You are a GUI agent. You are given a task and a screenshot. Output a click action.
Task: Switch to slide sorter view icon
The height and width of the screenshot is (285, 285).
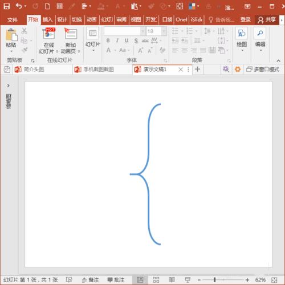(x=156, y=279)
